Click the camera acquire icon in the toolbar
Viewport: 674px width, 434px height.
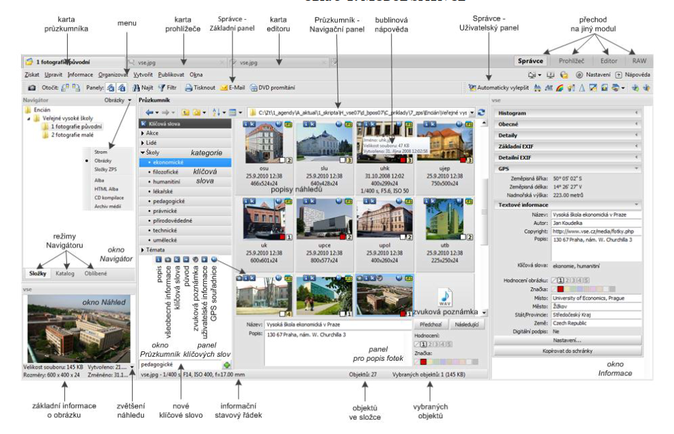[32, 87]
